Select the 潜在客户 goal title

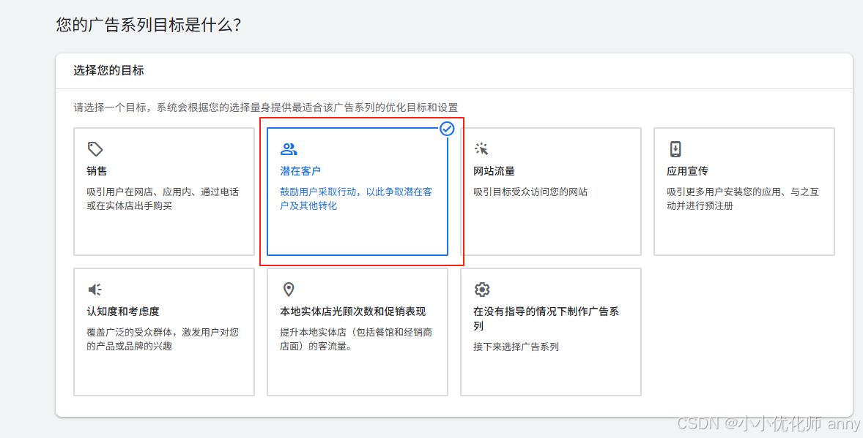(x=300, y=171)
